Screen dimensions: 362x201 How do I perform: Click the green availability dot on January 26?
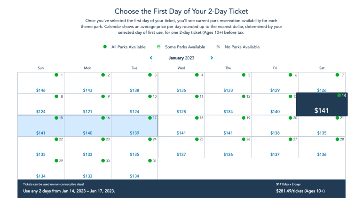point(243,139)
